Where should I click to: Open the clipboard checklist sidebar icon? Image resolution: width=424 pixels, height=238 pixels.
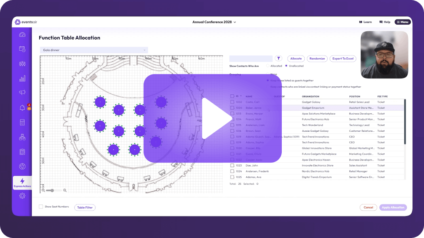coord(22,152)
